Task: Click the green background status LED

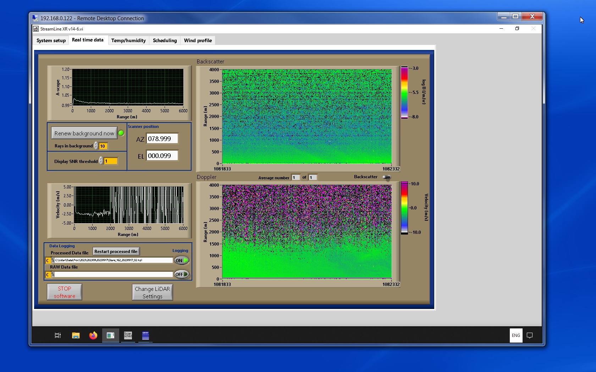Action: pyautogui.click(x=121, y=133)
